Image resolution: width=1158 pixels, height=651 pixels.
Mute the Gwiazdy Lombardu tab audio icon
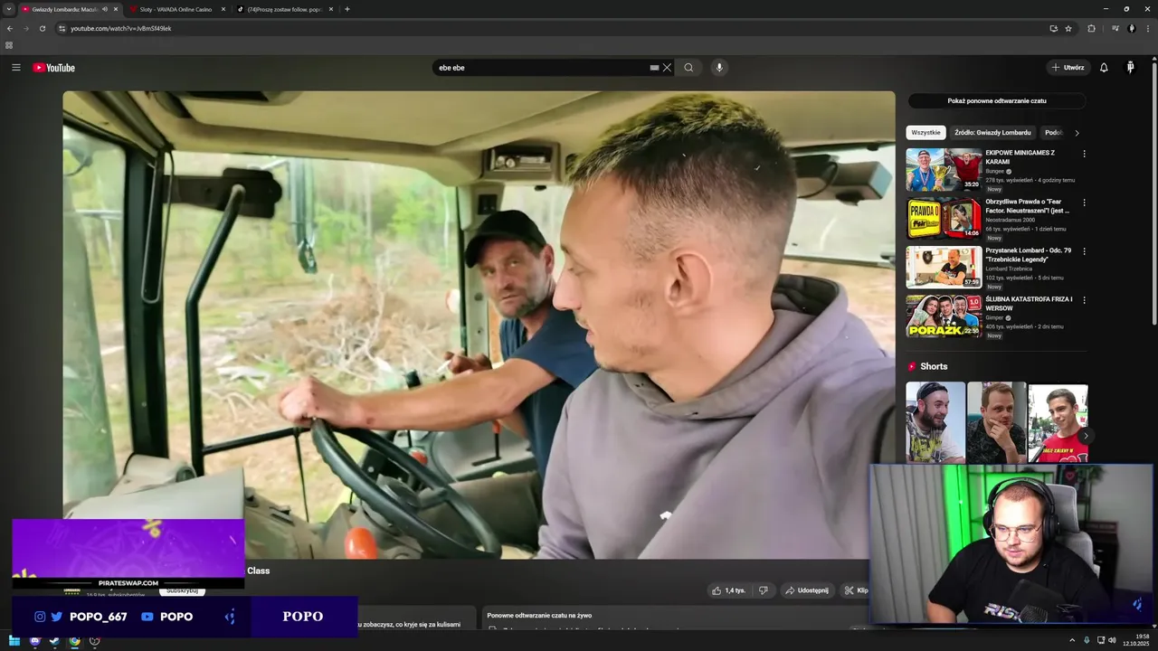click(105, 9)
